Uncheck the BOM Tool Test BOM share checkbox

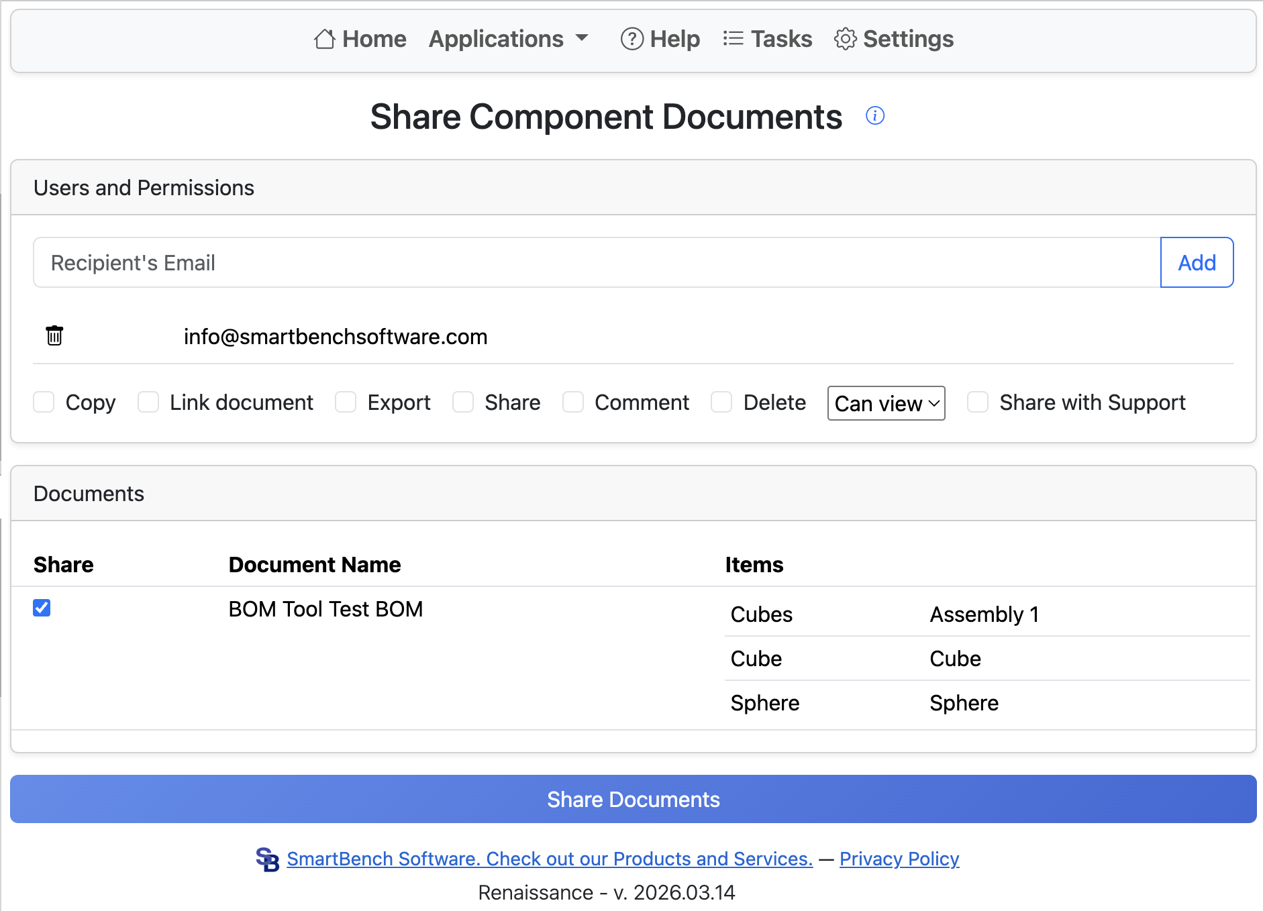point(42,608)
